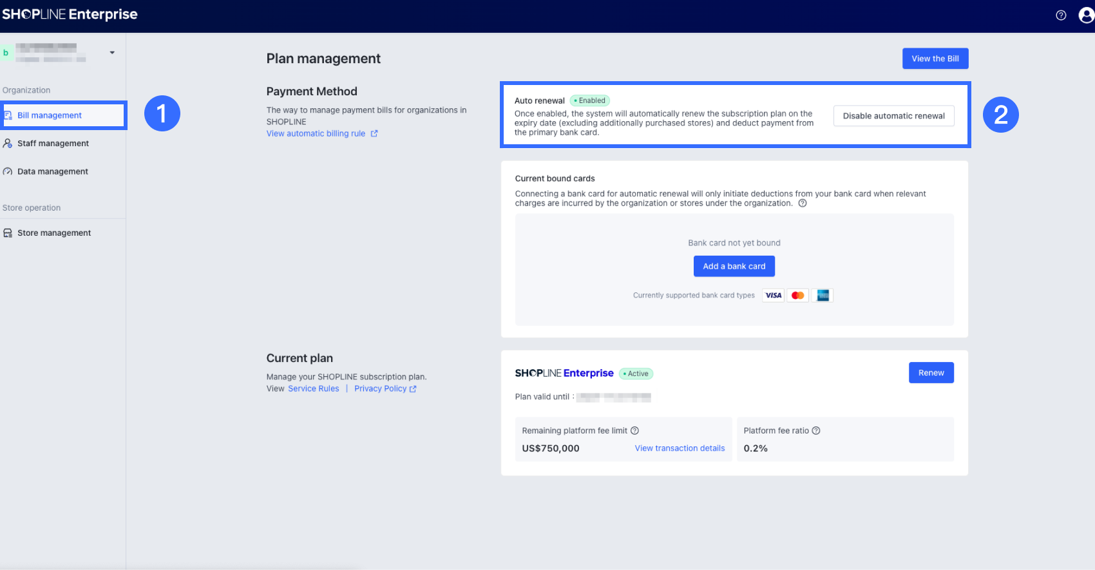Viewport: 1095px width, 570px height.
Task: Click the VISA card logo
Action: 773,296
